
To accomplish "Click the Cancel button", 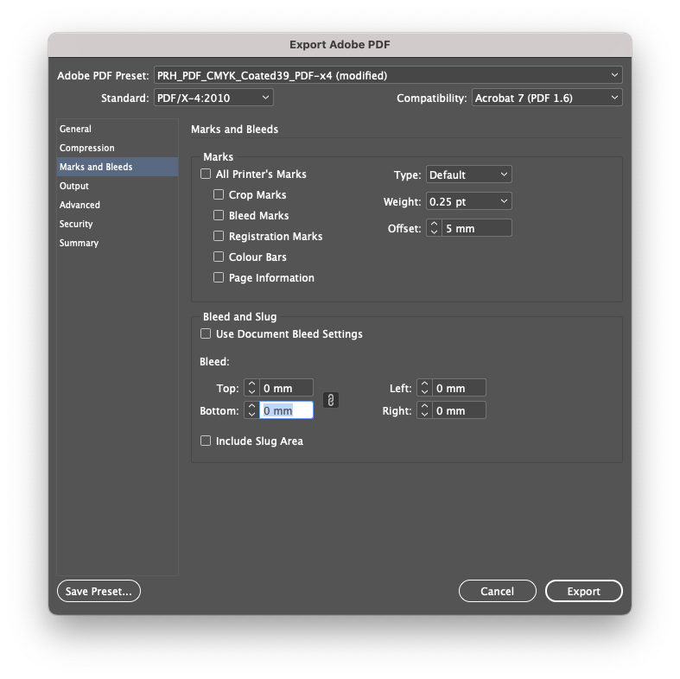I will coord(498,591).
